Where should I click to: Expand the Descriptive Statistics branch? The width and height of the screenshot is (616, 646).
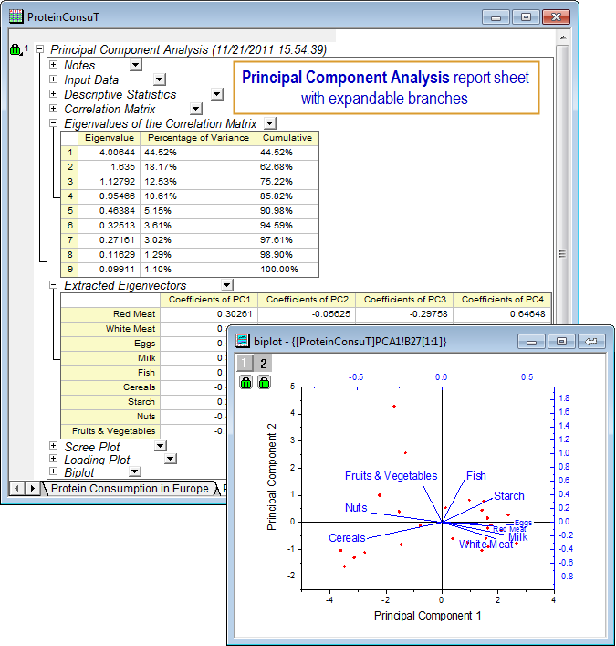click(x=53, y=95)
